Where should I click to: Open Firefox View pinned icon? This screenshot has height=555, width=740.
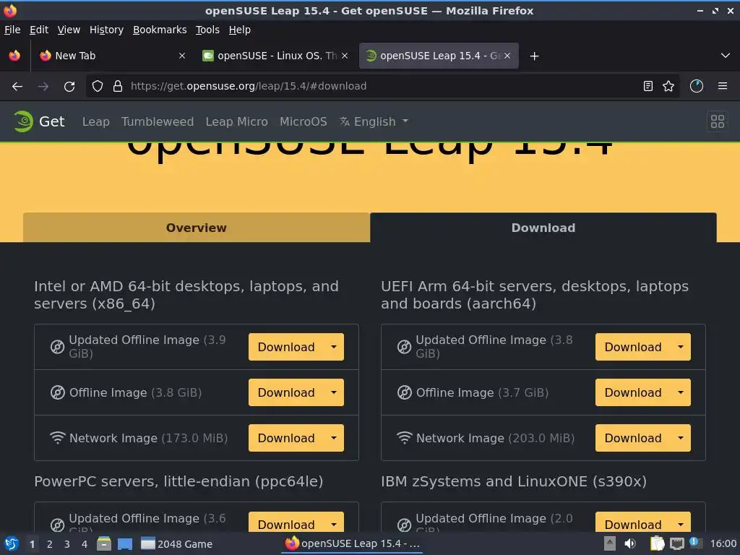(14, 56)
